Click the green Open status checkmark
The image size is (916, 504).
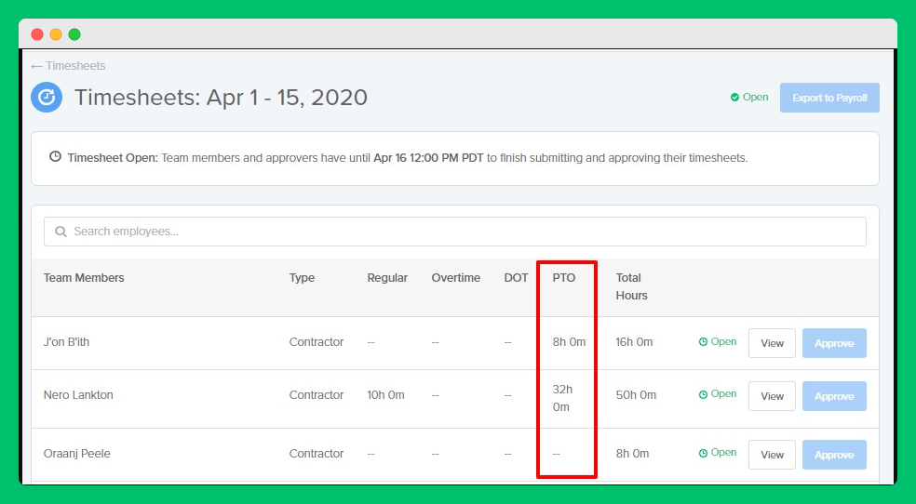pyautogui.click(x=734, y=98)
